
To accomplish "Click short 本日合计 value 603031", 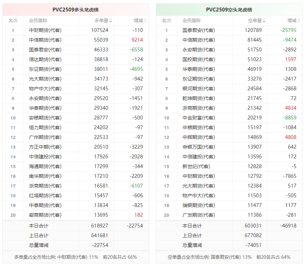I will coord(253,226).
